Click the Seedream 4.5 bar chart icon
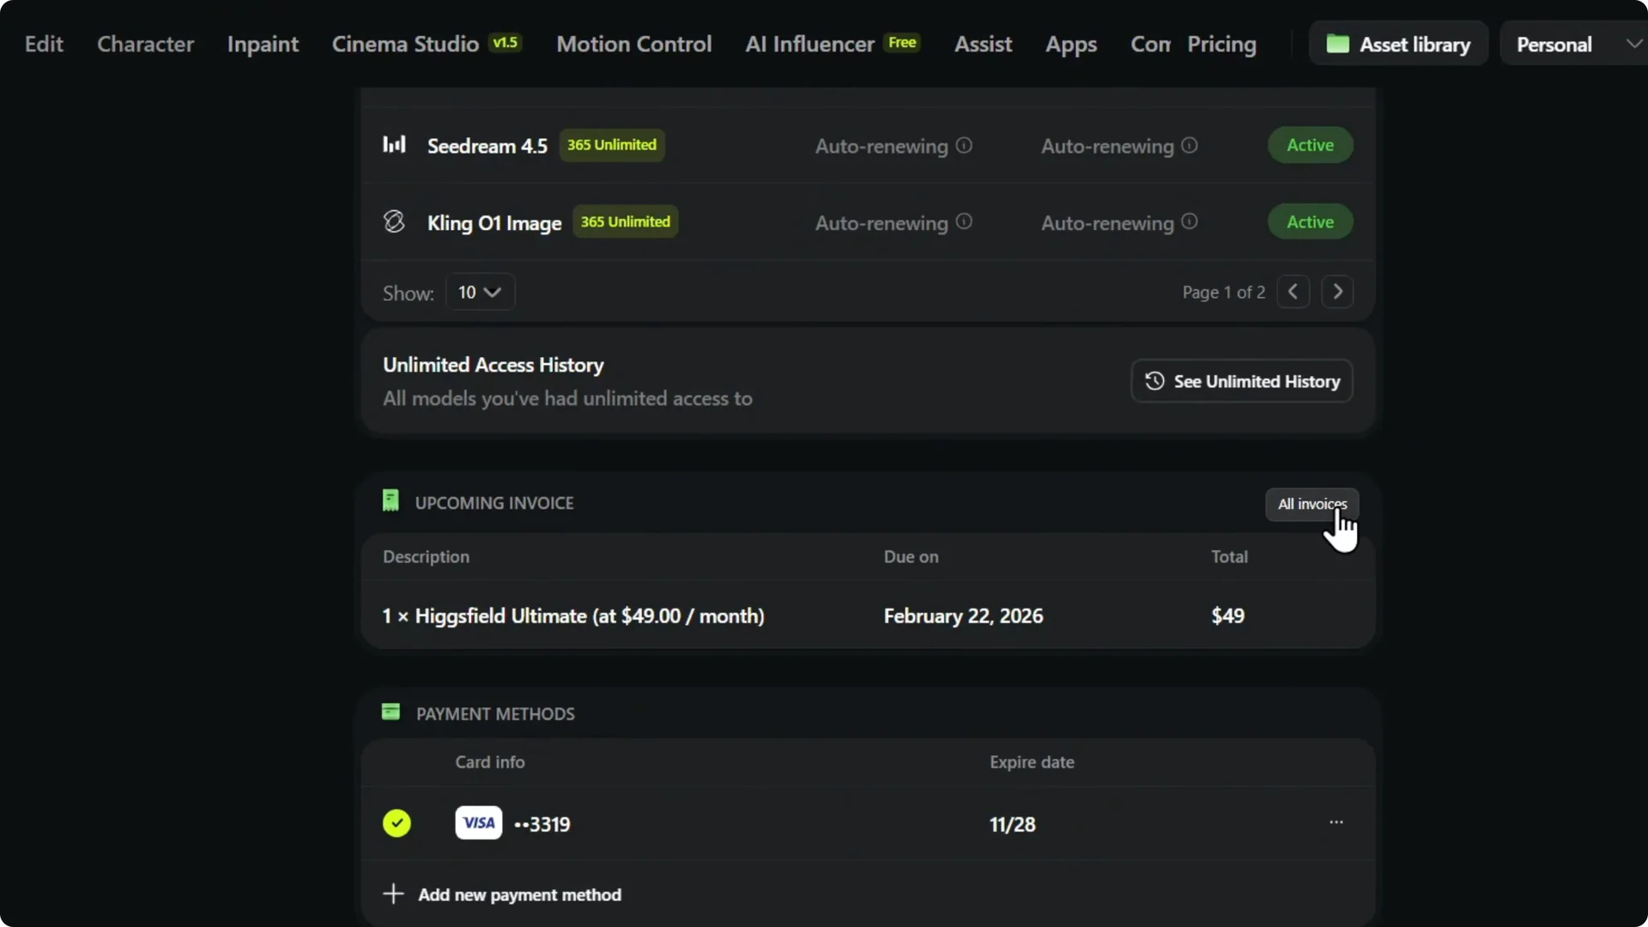The width and height of the screenshot is (1648, 927). tap(394, 144)
